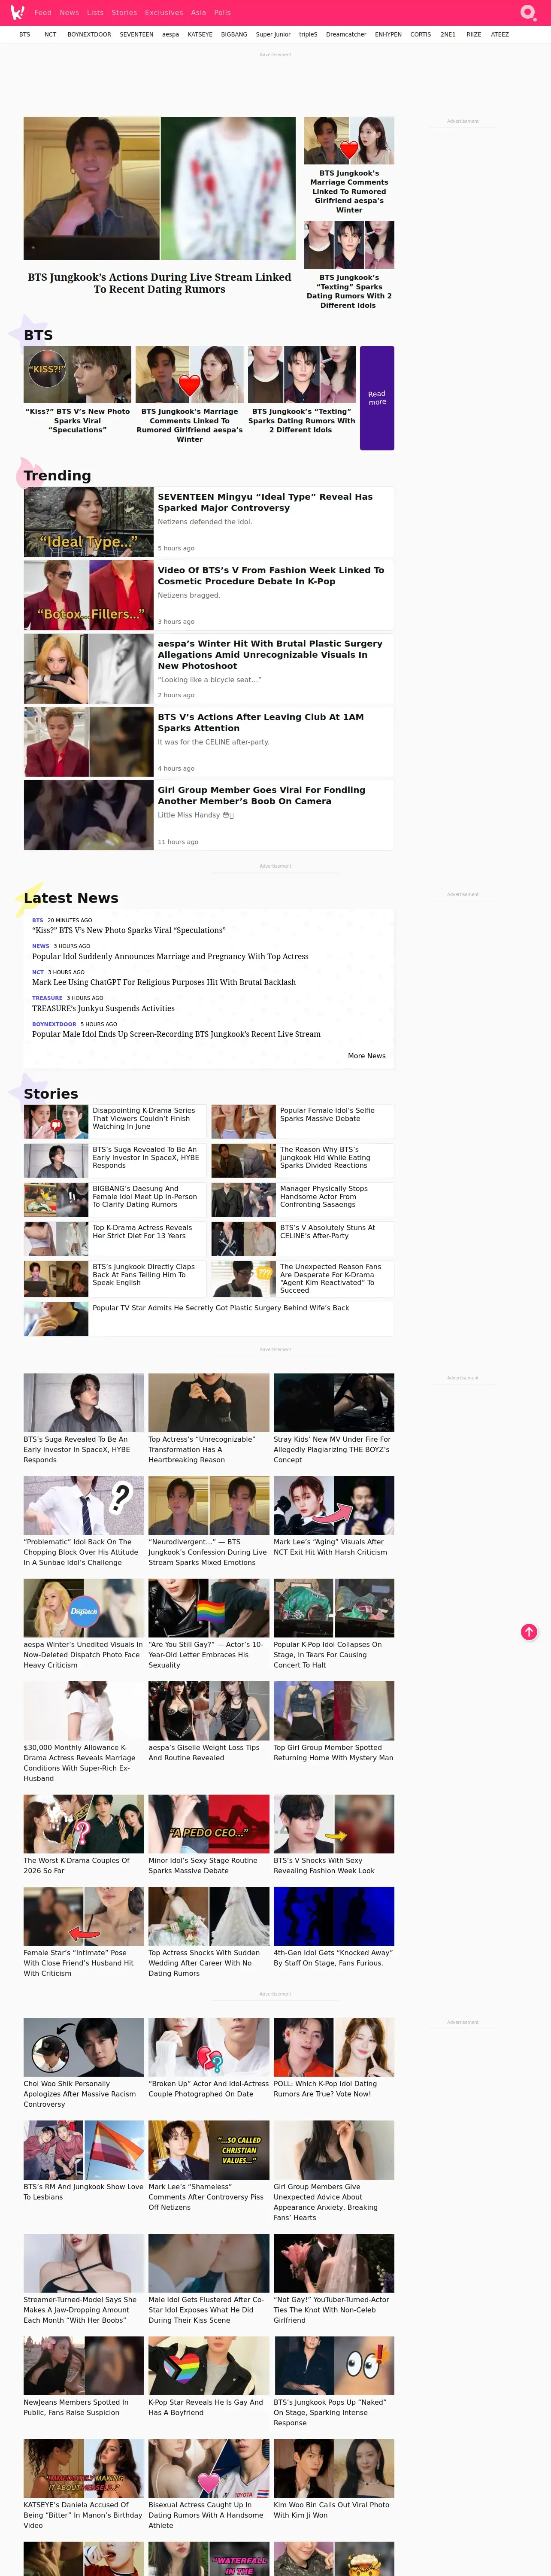Choose the KATSEYE artist tab
551x2576 pixels.
pos(200,34)
